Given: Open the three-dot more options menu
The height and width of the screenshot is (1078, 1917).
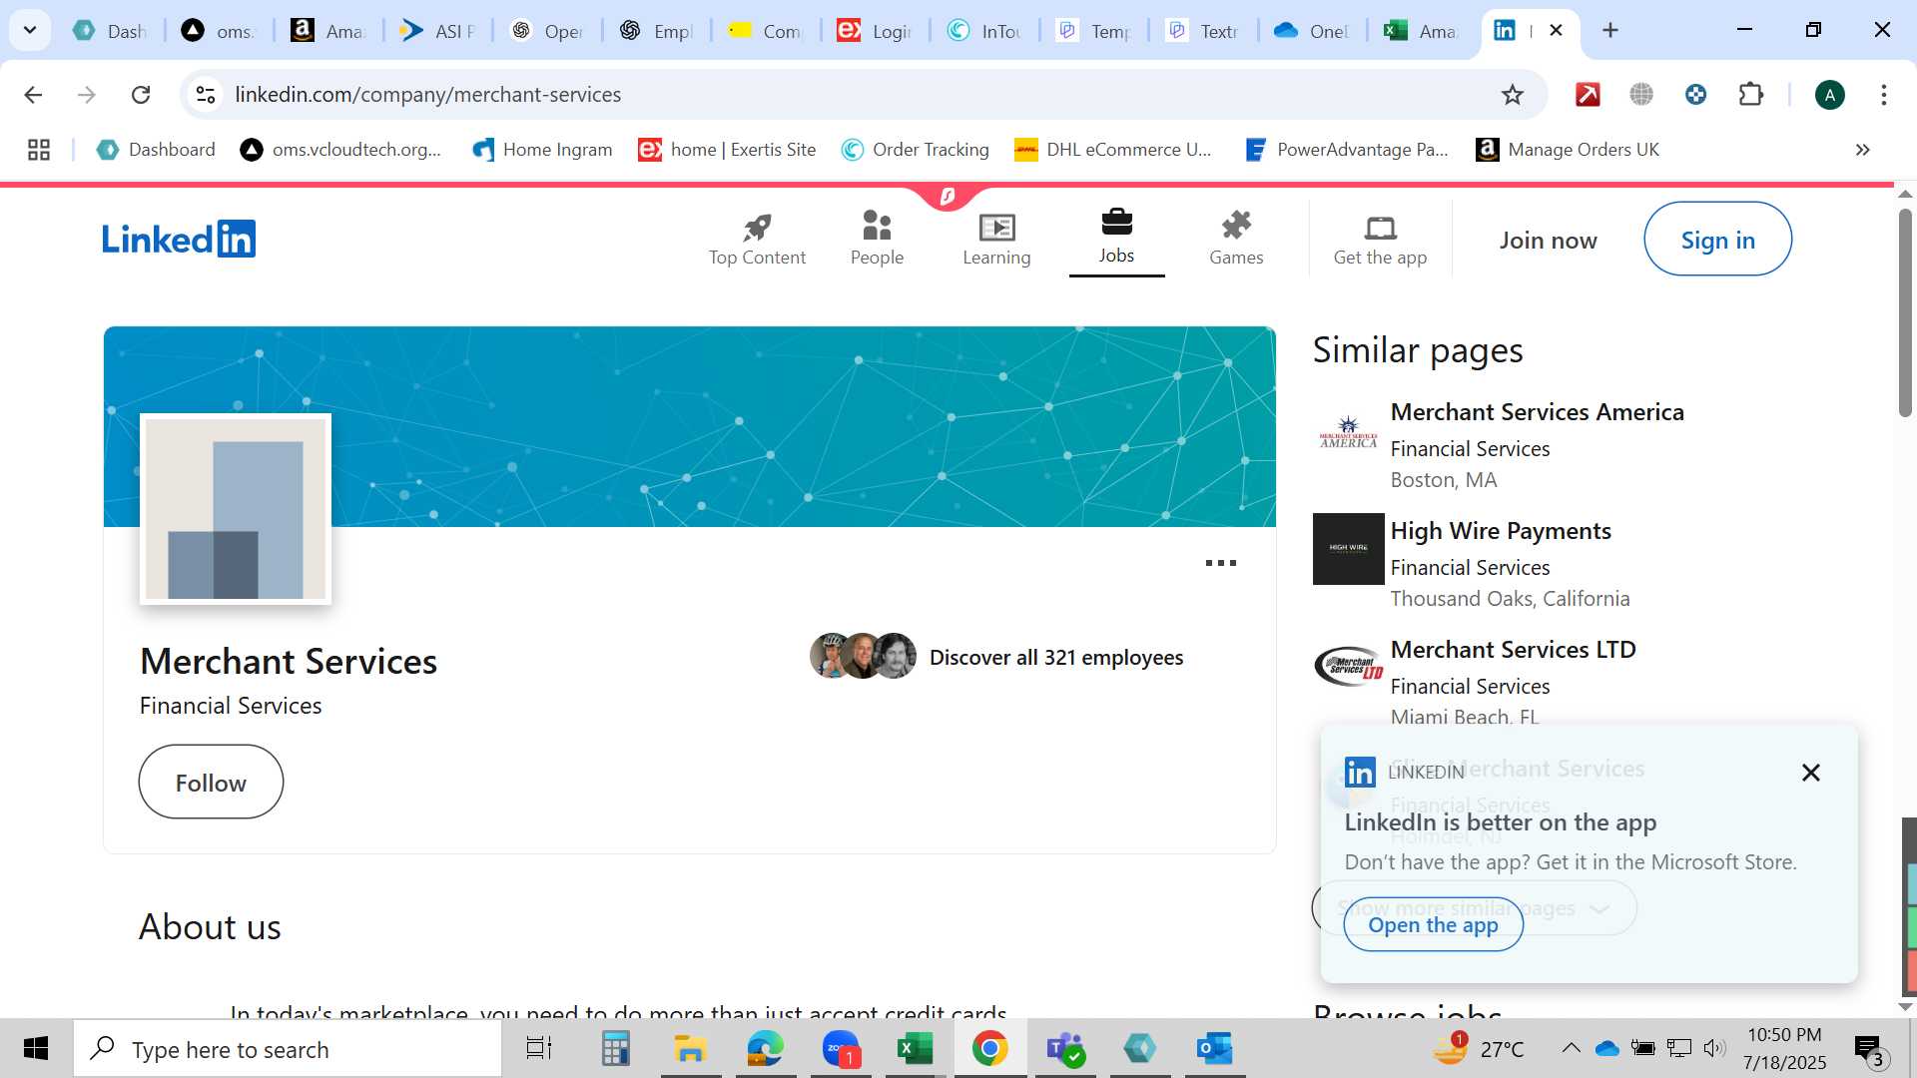Looking at the screenshot, I should (x=1220, y=563).
